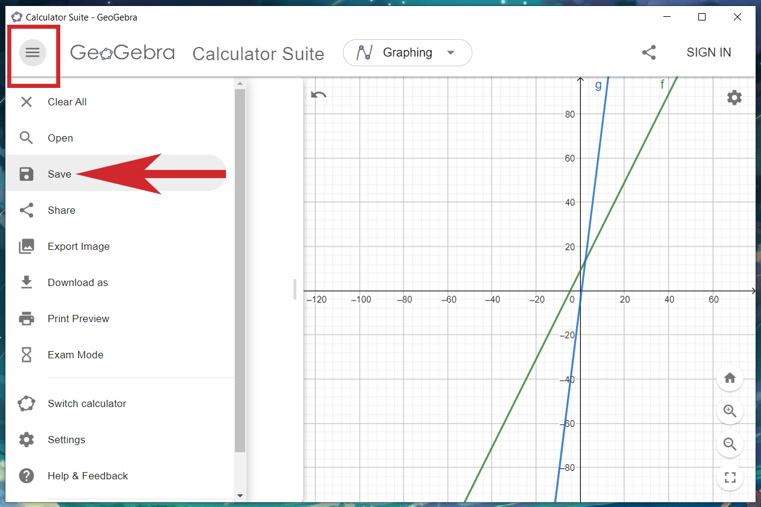Click the dropdown arrow next to Graphing
The image size is (761, 507).
[x=451, y=53]
